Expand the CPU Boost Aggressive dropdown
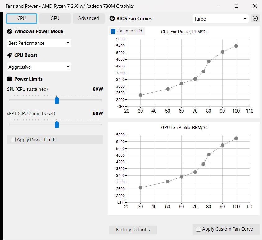 tap(39, 67)
